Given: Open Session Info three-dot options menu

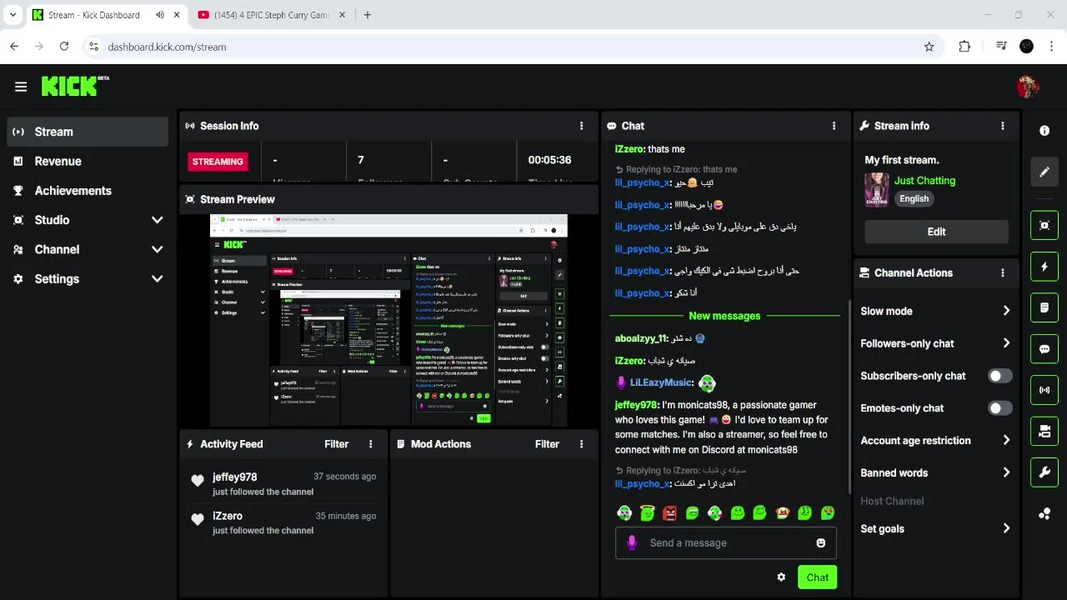Looking at the screenshot, I should [x=581, y=126].
